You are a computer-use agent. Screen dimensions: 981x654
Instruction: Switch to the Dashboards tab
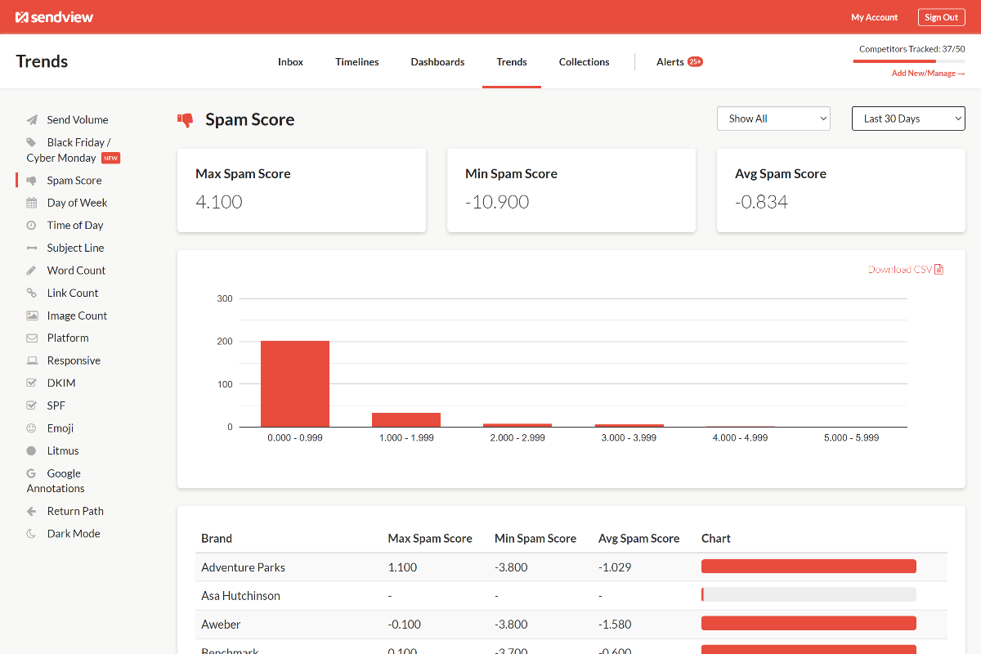437,61
